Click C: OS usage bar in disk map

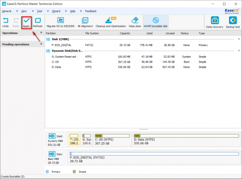[112, 136]
